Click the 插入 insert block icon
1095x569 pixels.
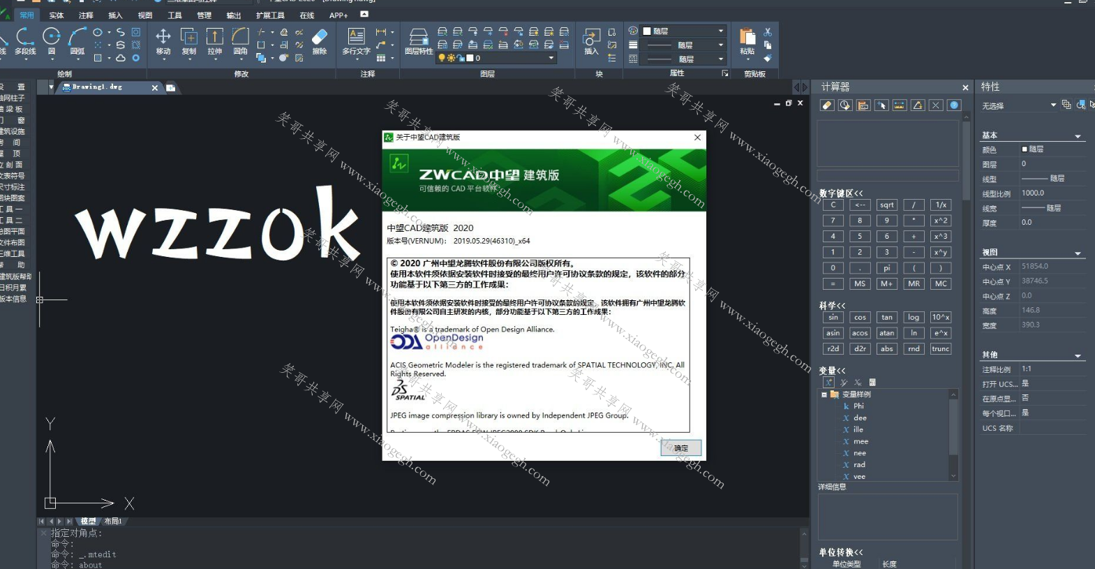coord(591,41)
